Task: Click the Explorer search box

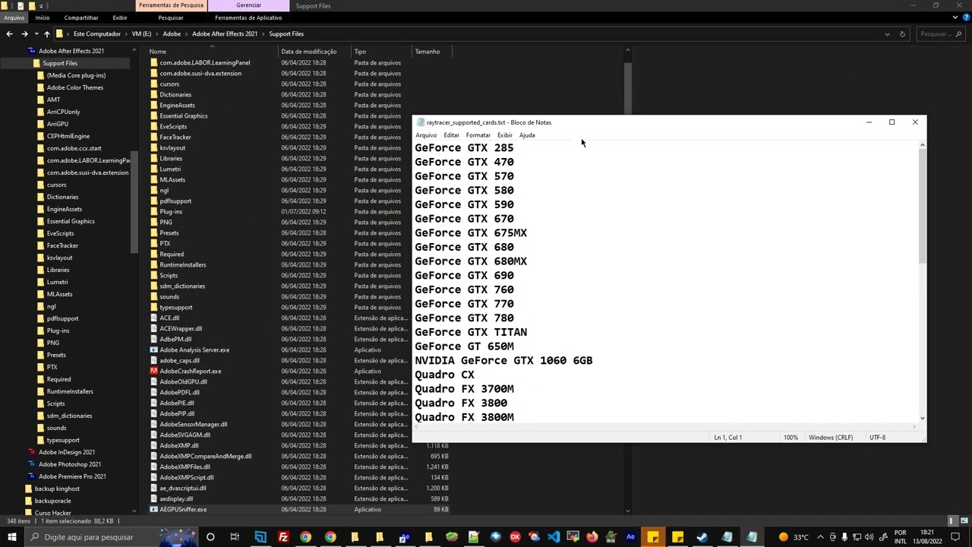Action: (939, 33)
